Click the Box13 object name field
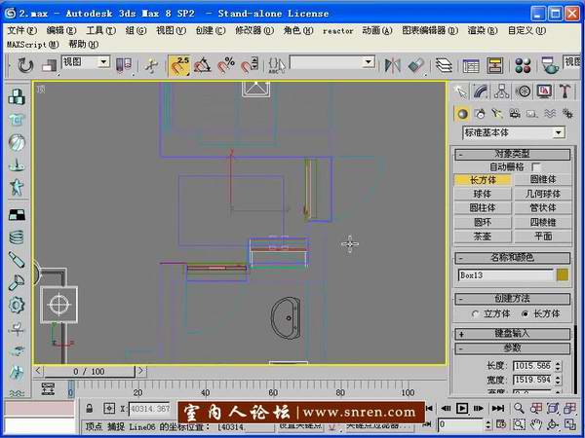585x438 pixels. [505, 275]
